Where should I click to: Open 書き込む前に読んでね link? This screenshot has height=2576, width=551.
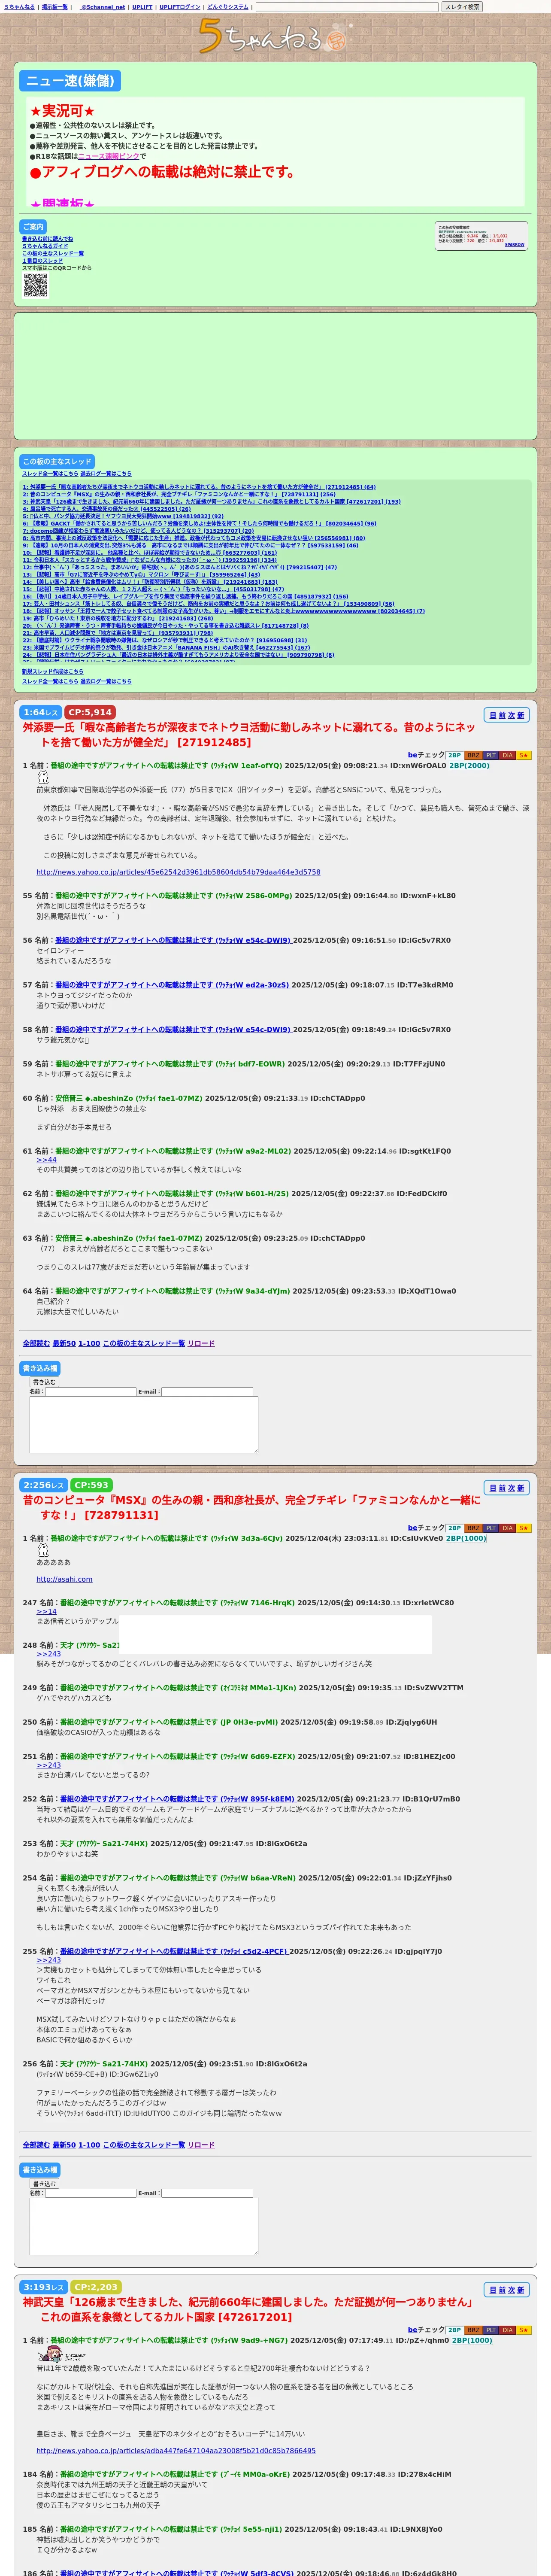47,239
